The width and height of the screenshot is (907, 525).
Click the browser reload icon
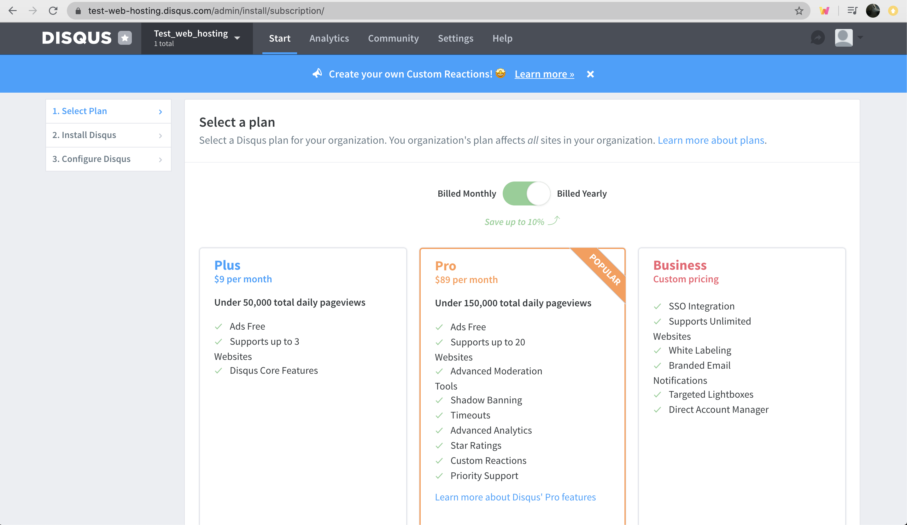coord(53,11)
